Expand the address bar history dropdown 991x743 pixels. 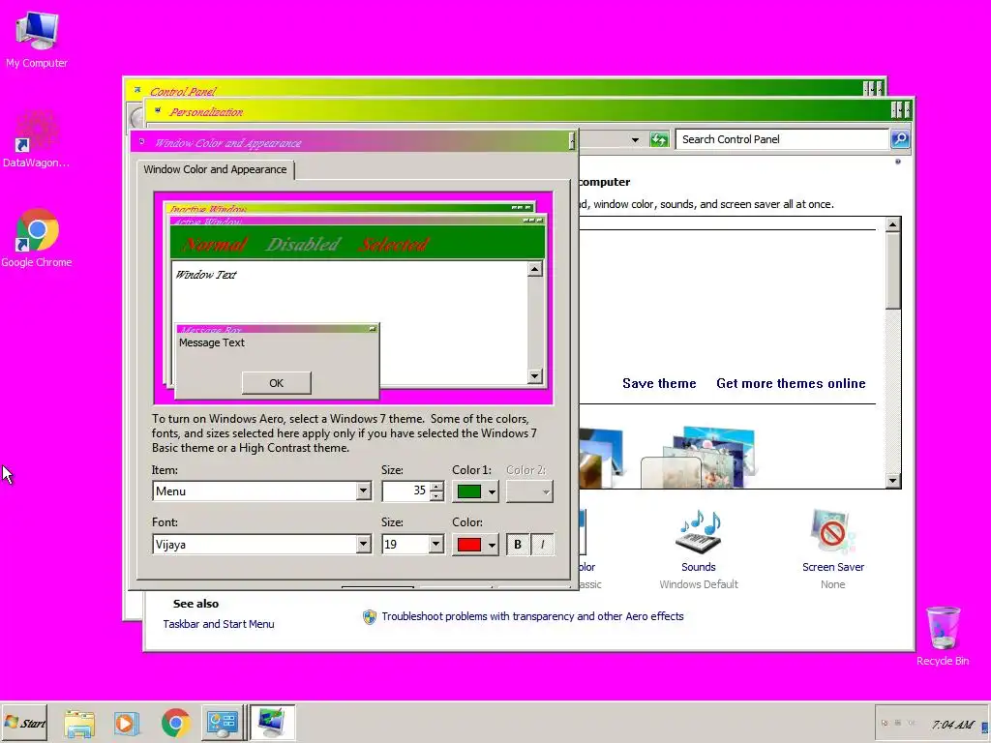coord(635,139)
